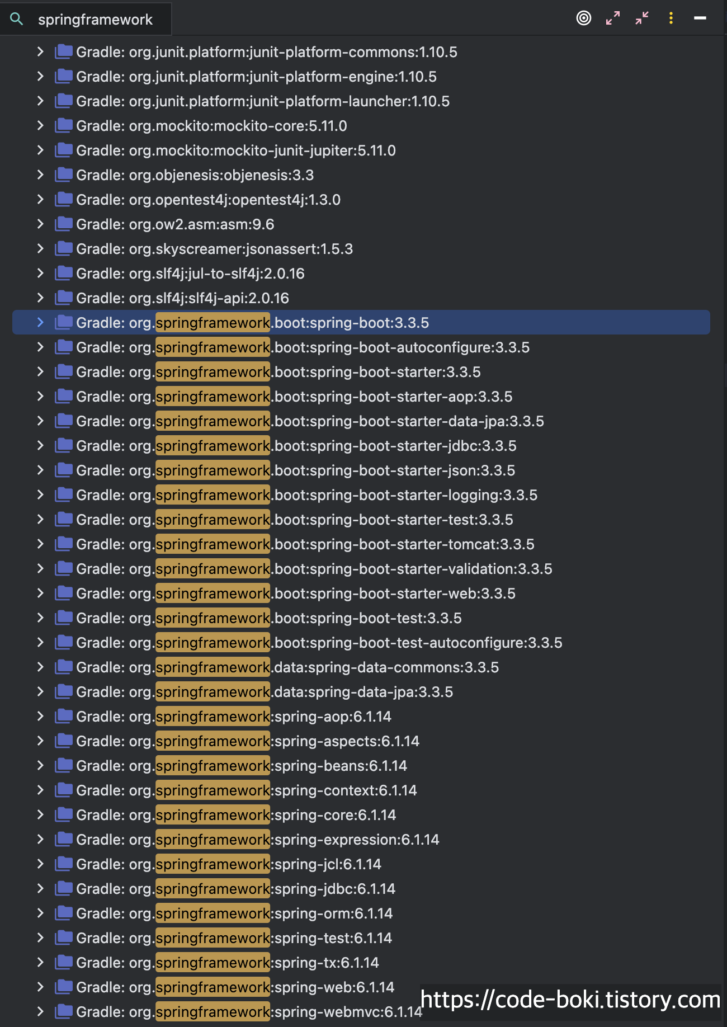Expand spring-tx:6.1.14 library node
Viewport: 727px width, 1027px height.
coord(40,962)
